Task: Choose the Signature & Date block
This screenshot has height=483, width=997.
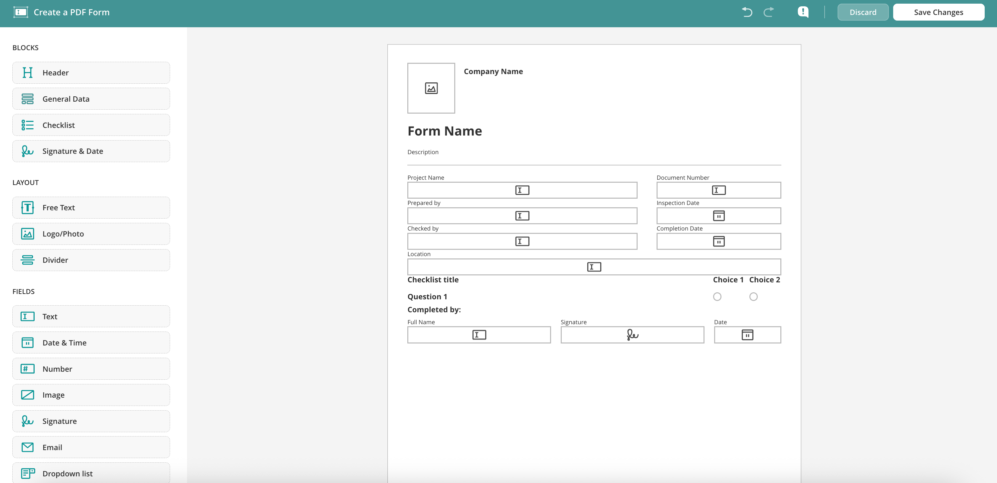Action: tap(91, 151)
